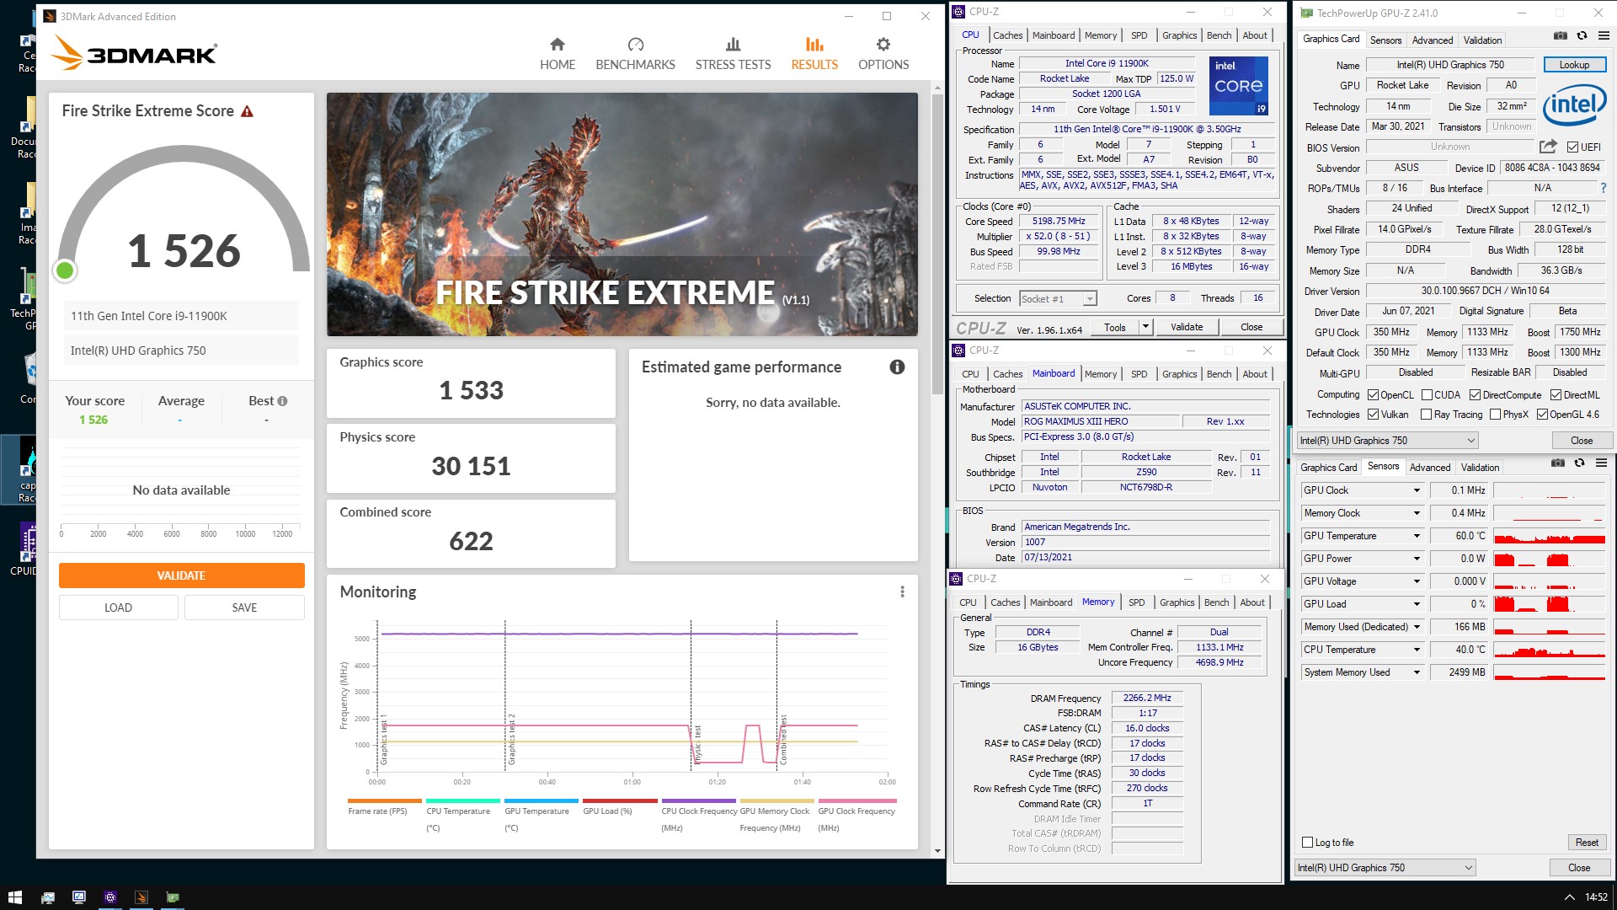Open Windows Start menu
Image resolution: width=1617 pixels, height=910 pixels.
point(15,897)
